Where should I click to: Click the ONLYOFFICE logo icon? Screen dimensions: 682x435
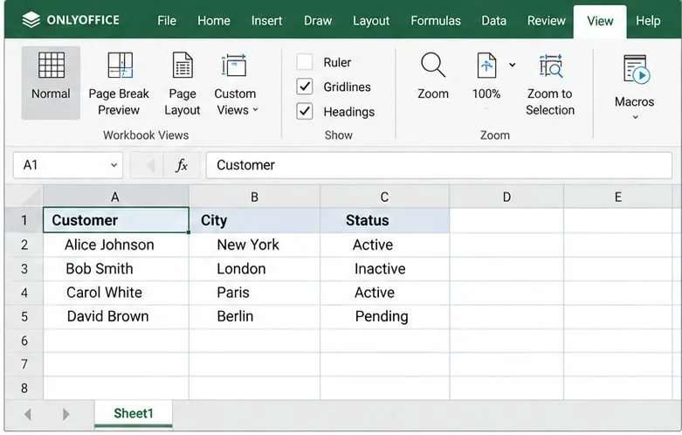click(x=31, y=20)
